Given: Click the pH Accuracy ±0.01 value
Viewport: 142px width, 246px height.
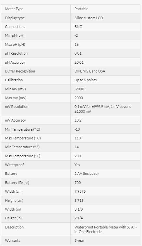Looking at the screenshot, I should [79, 62].
